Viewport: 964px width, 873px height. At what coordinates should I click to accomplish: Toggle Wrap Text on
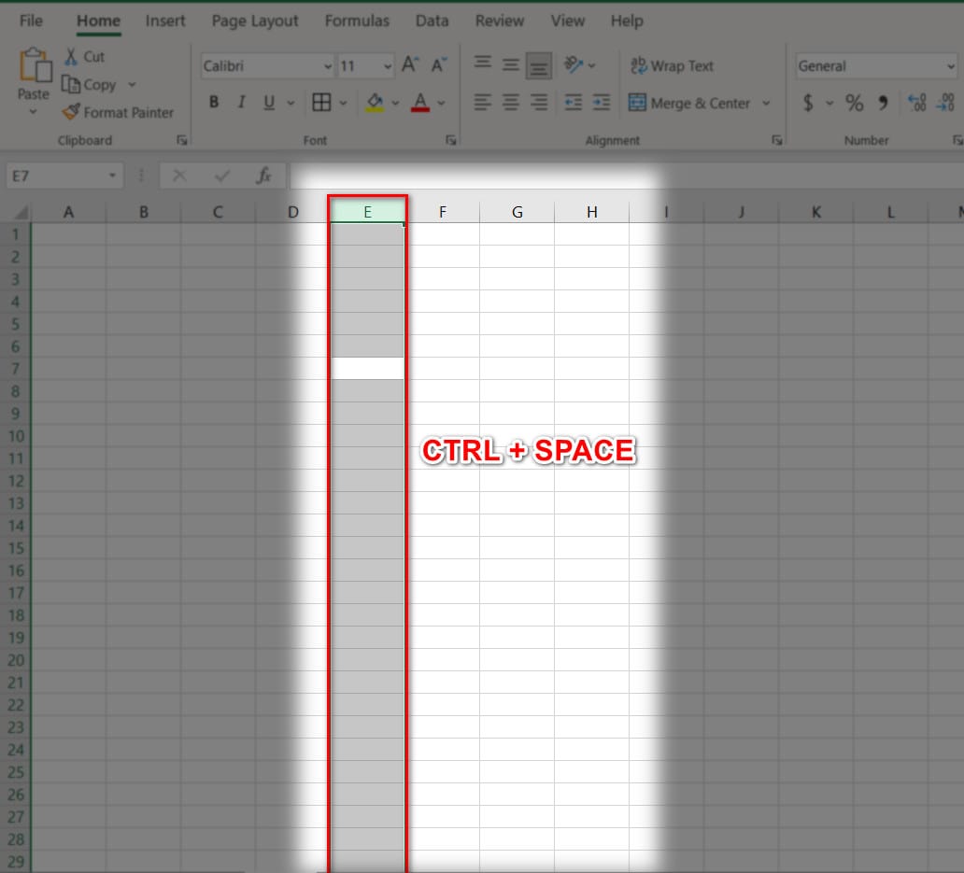672,65
